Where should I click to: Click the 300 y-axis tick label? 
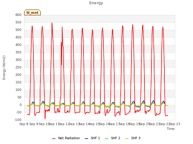(18, 60)
